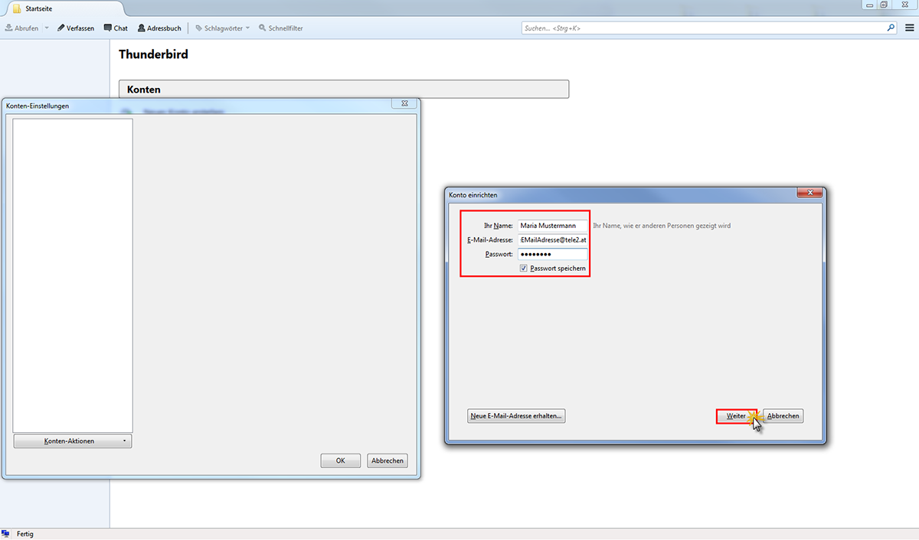Click the Passwort input field
This screenshot has width=919, height=540.
tap(552, 254)
